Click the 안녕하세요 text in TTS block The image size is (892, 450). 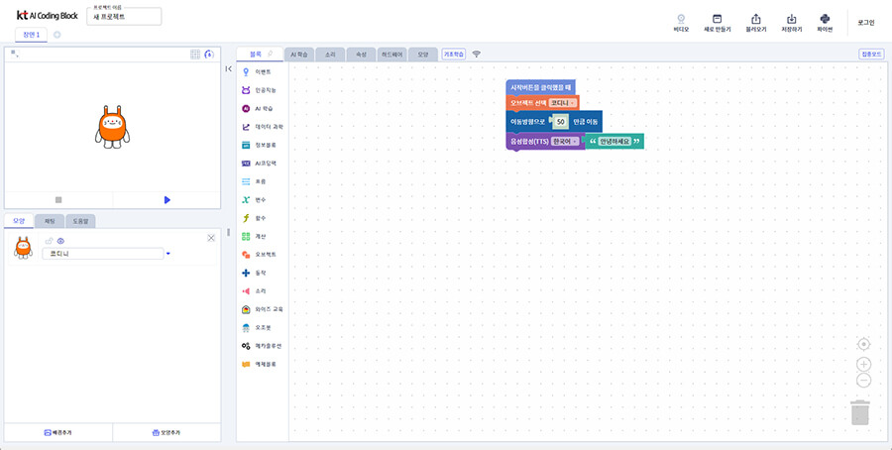[614, 141]
